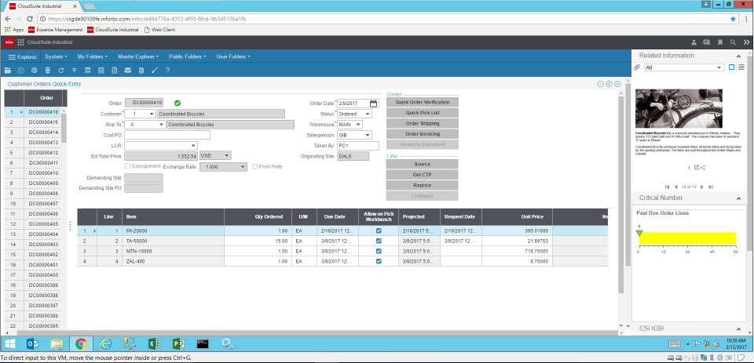Open the USD currency dropdown
This screenshot has height=363, width=754.
click(x=227, y=155)
